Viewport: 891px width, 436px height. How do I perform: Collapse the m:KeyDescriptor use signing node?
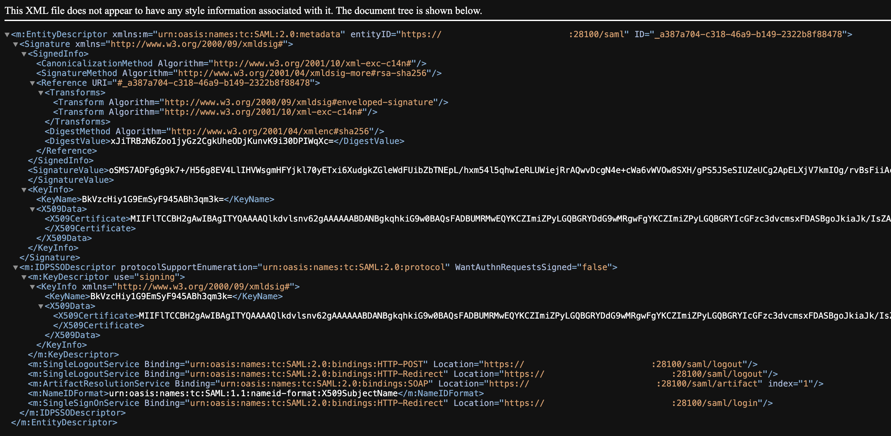(x=24, y=277)
